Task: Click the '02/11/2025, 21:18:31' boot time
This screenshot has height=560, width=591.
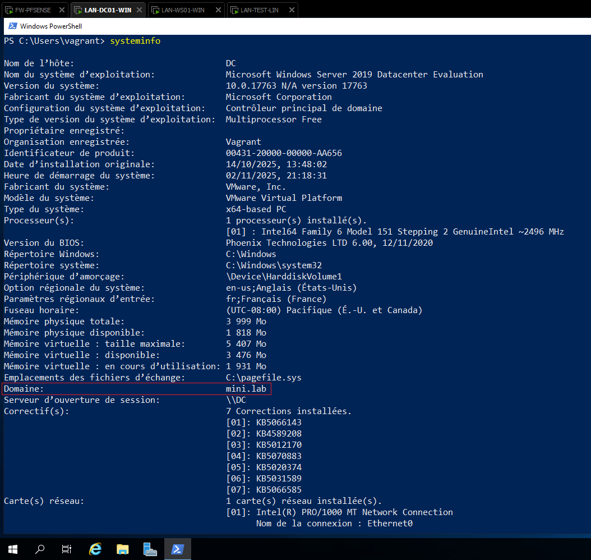Action: (276, 176)
